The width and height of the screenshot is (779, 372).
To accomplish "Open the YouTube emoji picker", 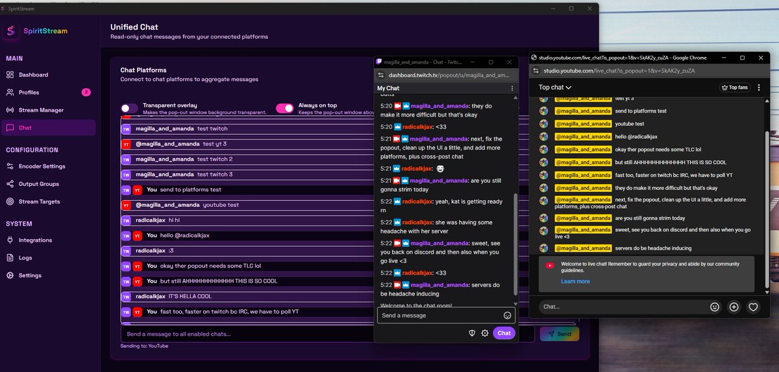I will tap(715, 307).
